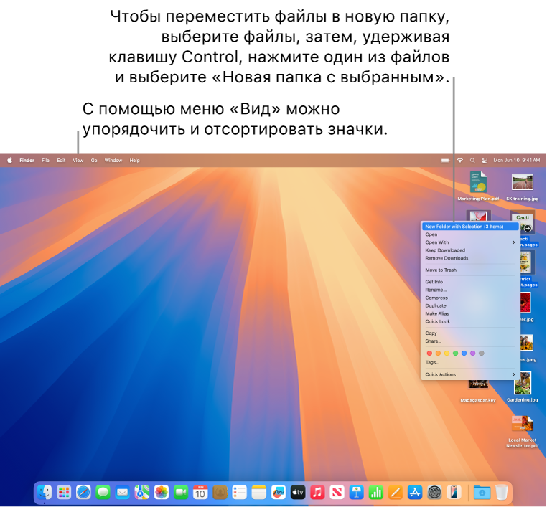Image resolution: width=547 pixels, height=507 pixels.
Task: Open the Apple menu
Action: click(x=10, y=161)
